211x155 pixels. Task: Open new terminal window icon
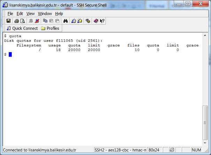(74, 21)
